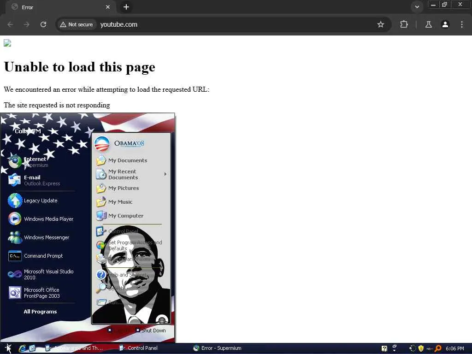
Task: Go back in the browser
Action: point(10,24)
